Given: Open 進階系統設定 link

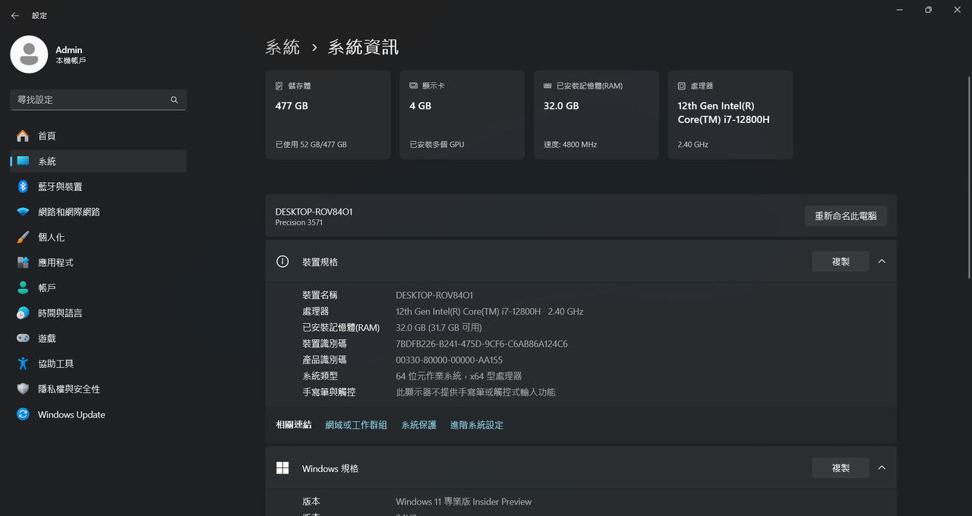Looking at the screenshot, I should tap(477, 425).
